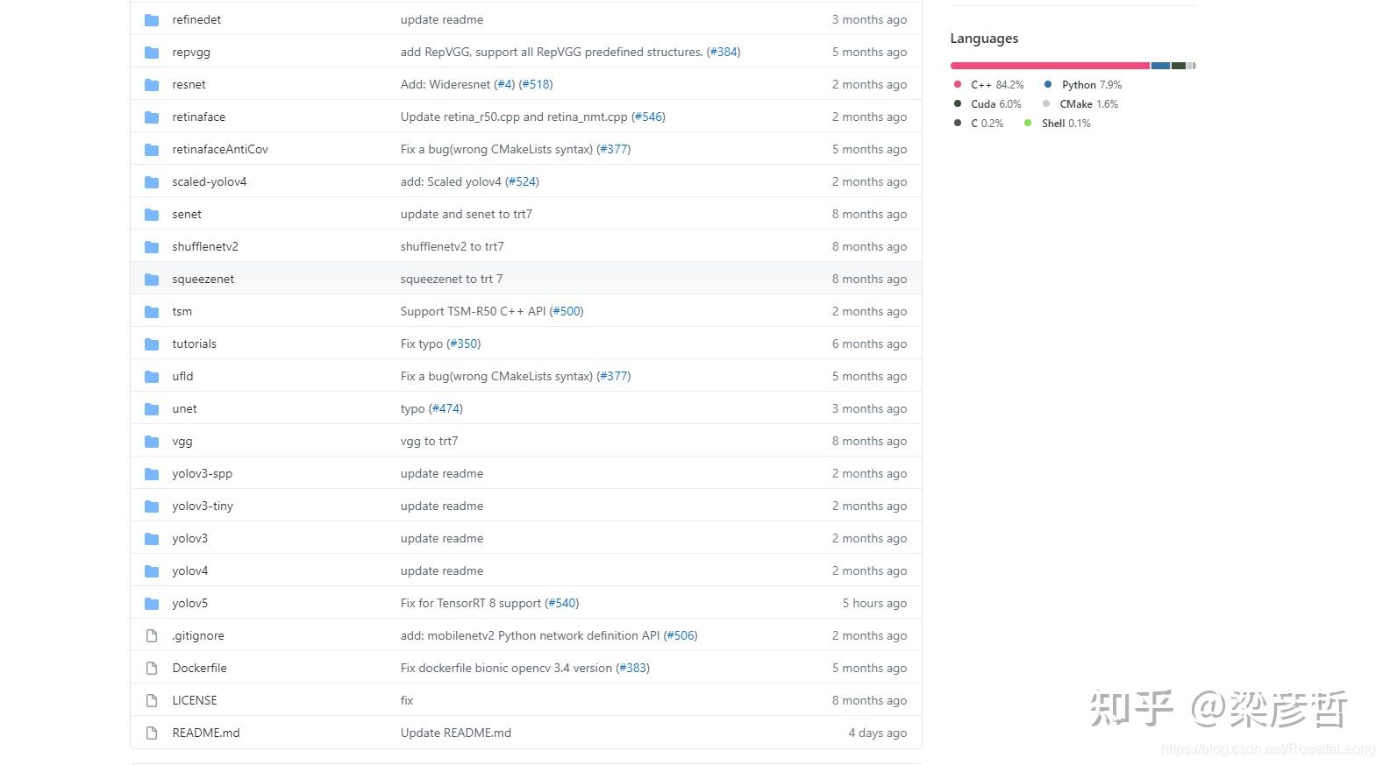Click the folder icon for yolov5
Image resolution: width=1383 pixels, height=765 pixels.
tap(152, 604)
